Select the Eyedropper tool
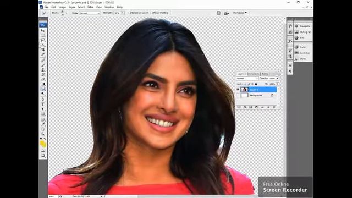The height and width of the screenshot is (198, 352). [43, 124]
